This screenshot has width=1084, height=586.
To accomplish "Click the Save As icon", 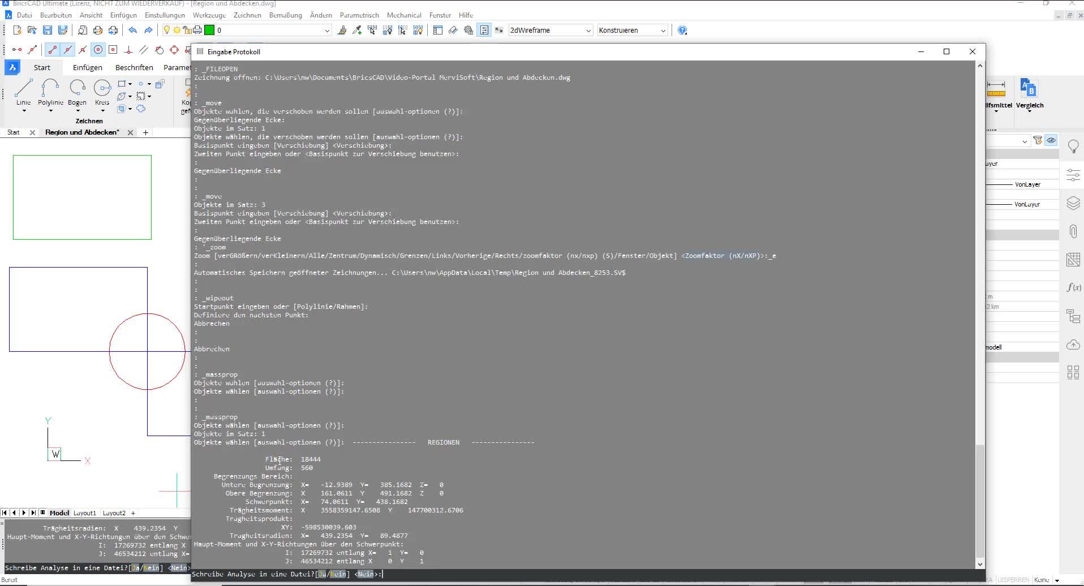I will coord(63,30).
